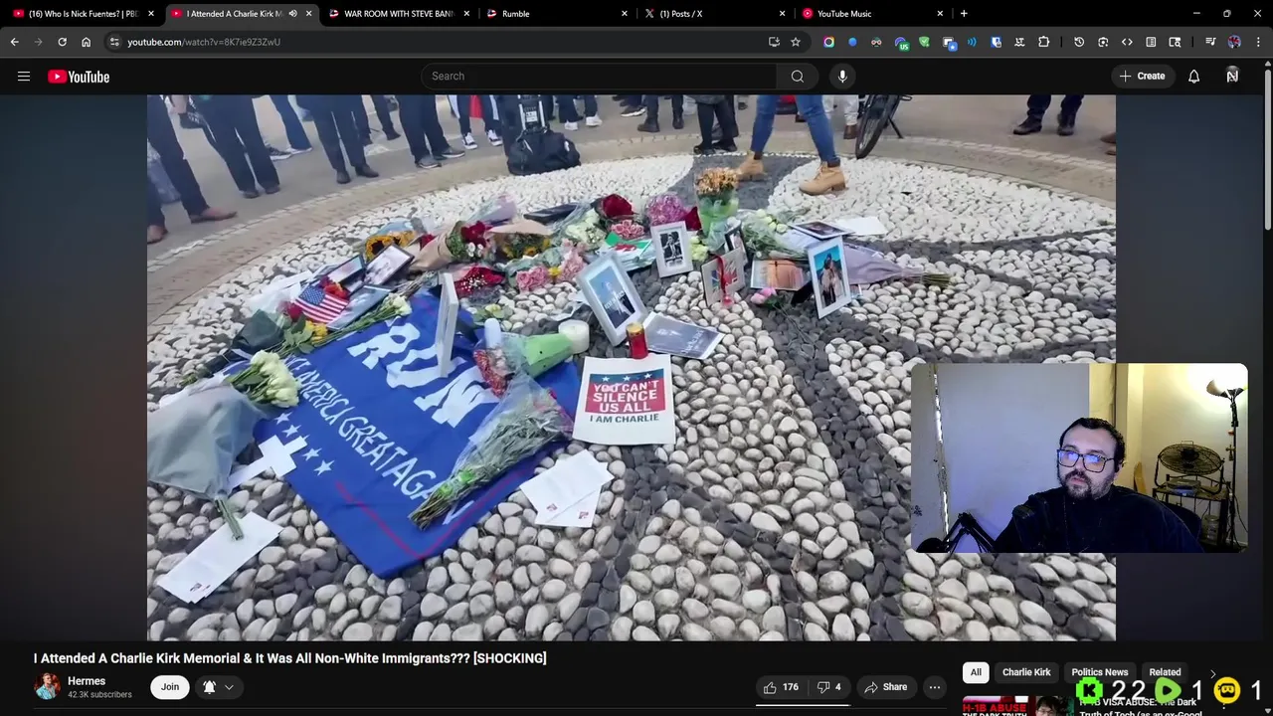The width and height of the screenshot is (1273, 716).
Task: Go to the YouTube home logo
Action: [79, 77]
